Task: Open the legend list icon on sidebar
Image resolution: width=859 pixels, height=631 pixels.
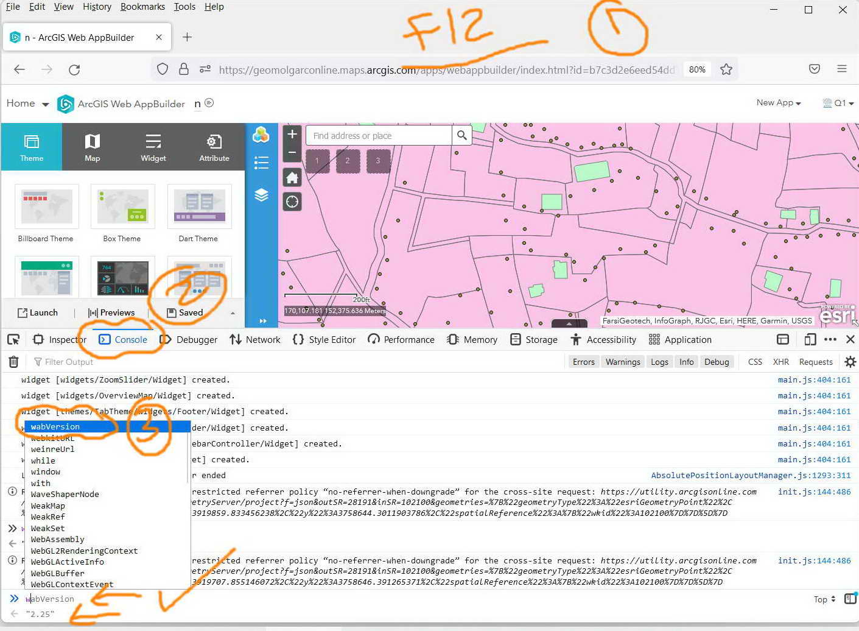Action: (x=261, y=163)
